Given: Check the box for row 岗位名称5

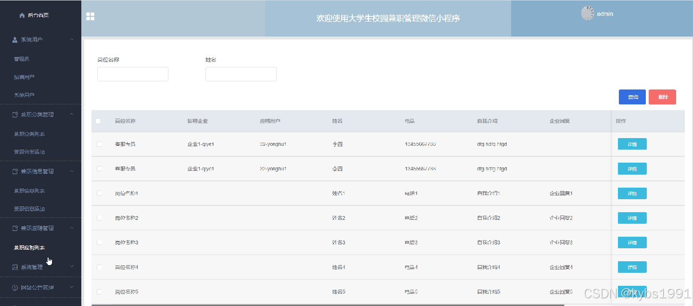Looking at the screenshot, I should pos(99,292).
